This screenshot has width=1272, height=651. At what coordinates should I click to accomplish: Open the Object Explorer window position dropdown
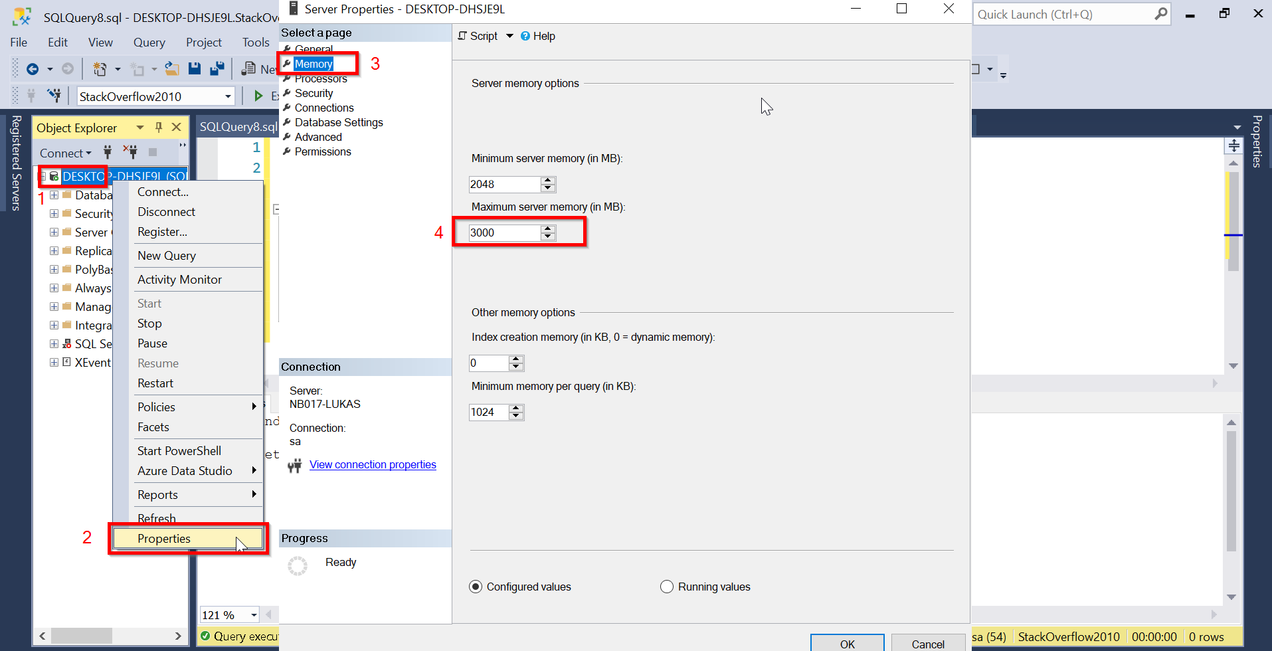pyautogui.click(x=139, y=128)
